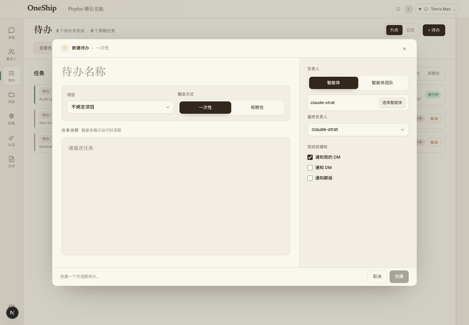Select 周期性 trigger mode
Viewport: 469px width, 325px height.
click(x=257, y=108)
